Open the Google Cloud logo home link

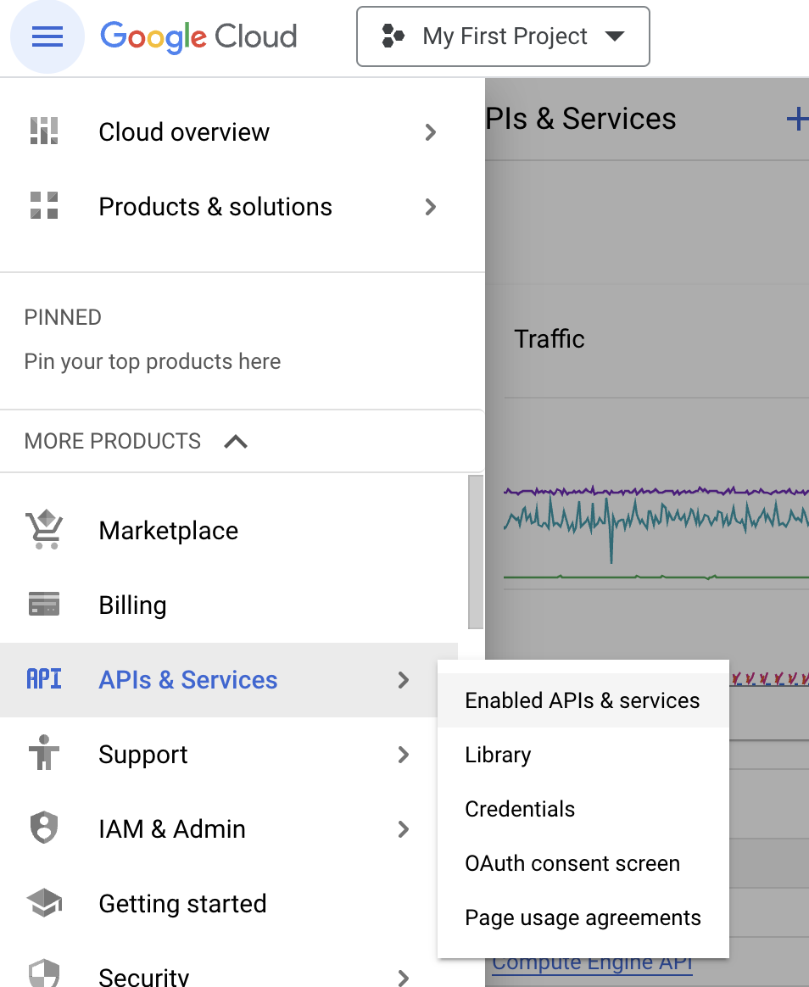click(x=198, y=36)
